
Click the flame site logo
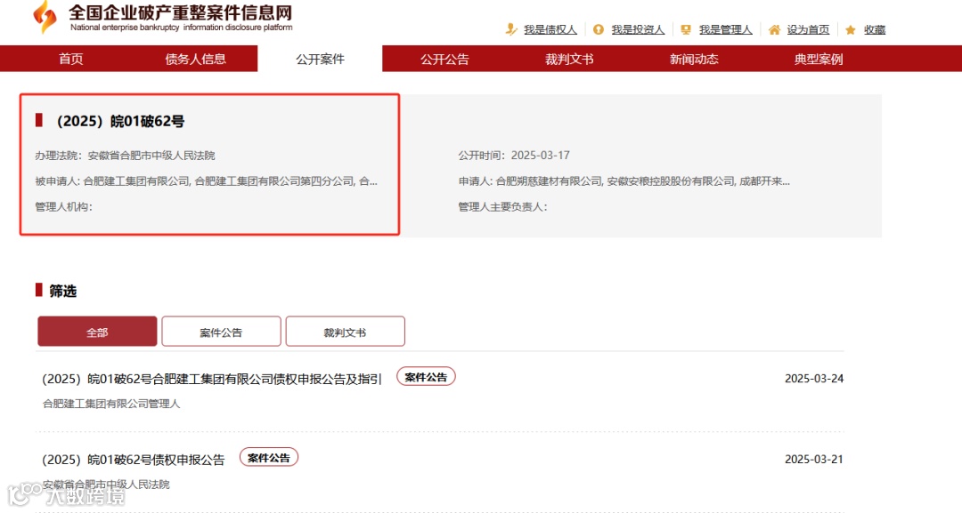45,17
